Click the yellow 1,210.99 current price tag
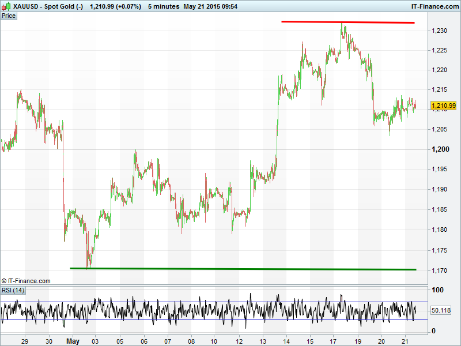 (443, 106)
